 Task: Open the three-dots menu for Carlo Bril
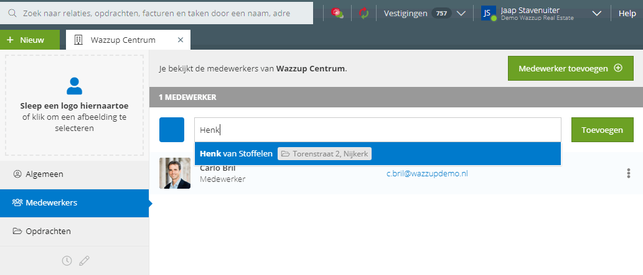628,174
